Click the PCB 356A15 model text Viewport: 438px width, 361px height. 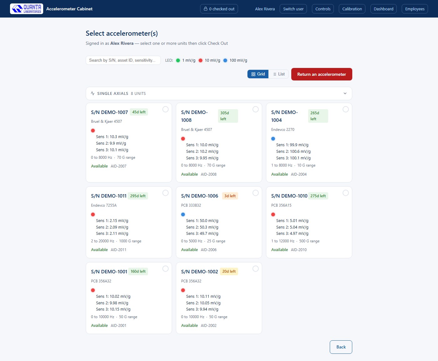point(281,205)
